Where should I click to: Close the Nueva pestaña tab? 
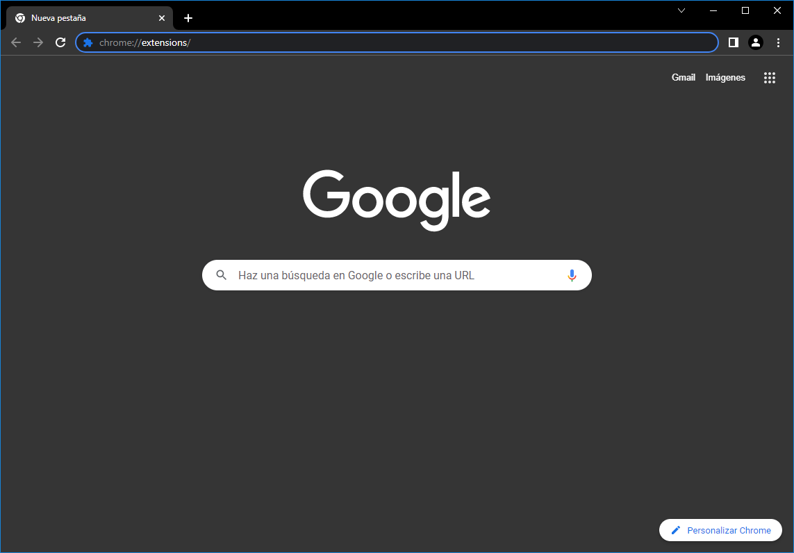coord(162,18)
